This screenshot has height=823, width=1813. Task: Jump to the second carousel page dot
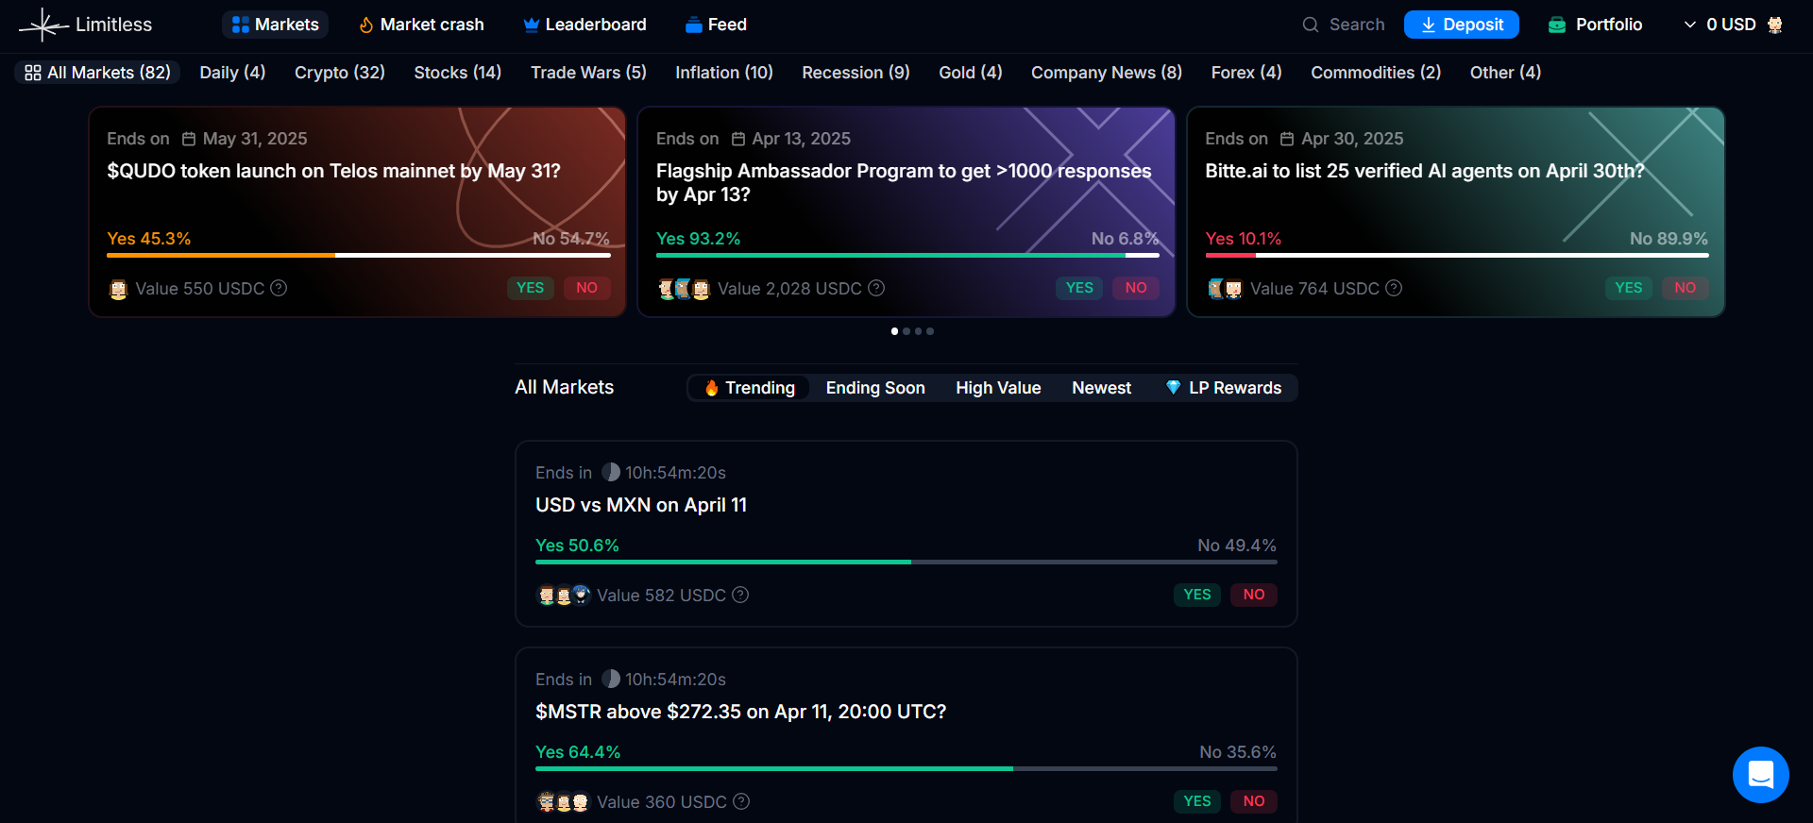tap(906, 331)
